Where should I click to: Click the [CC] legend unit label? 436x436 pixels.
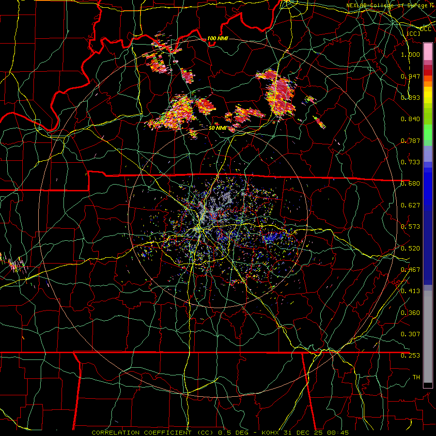413,33
